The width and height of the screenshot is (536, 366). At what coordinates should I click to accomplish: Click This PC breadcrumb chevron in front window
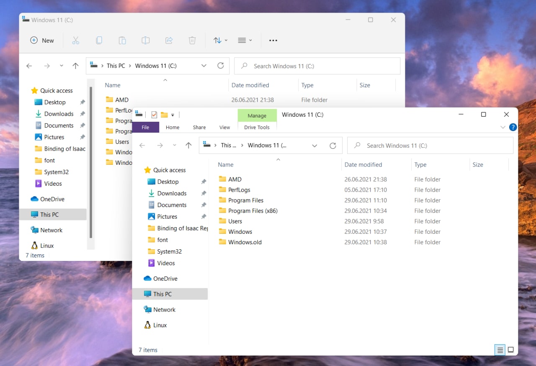[x=242, y=146]
